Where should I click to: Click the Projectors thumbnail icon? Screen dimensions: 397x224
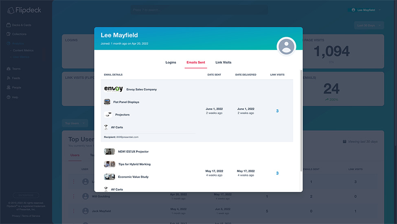click(x=108, y=114)
